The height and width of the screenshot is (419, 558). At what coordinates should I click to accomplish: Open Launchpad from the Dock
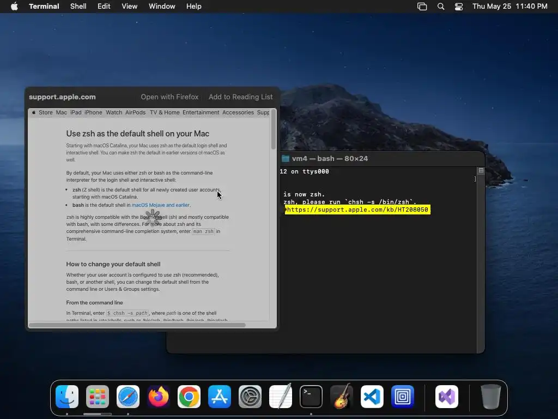(x=98, y=397)
